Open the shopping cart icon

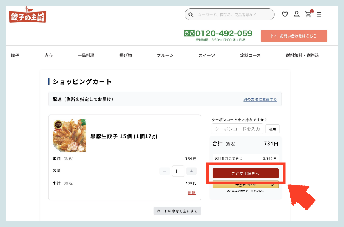pos(309,14)
